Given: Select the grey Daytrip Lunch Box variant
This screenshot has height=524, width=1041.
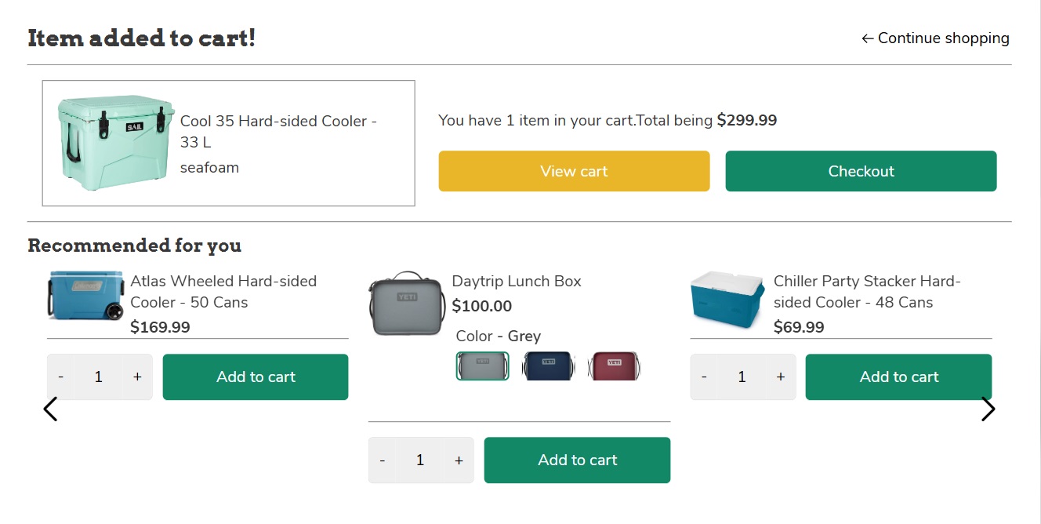Looking at the screenshot, I should (x=481, y=366).
